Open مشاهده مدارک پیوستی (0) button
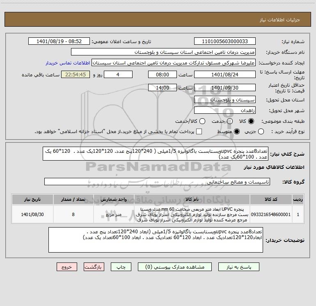This screenshot has width=316, height=306. (x=174, y=267)
